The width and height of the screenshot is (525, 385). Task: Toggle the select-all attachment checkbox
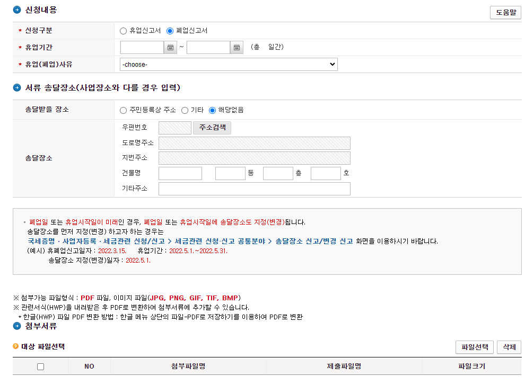click(x=40, y=366)
